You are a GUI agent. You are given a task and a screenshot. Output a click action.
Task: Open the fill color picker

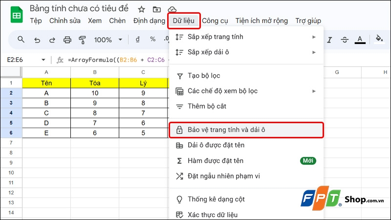379,40
